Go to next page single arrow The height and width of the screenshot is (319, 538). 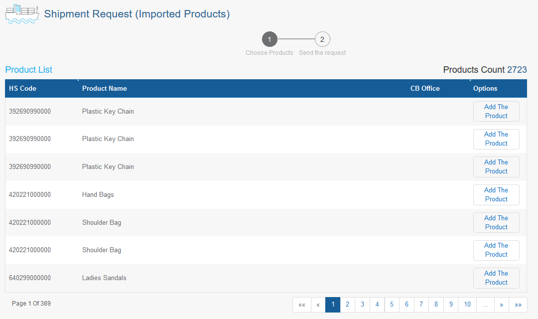click(x=501, y=305)
